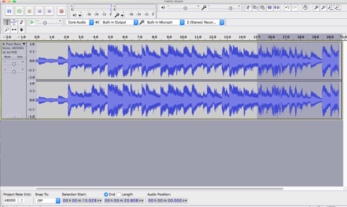Open the Built-in Microphone device dropdown
The width and height of the screenshot is (347, 207).
165,22
